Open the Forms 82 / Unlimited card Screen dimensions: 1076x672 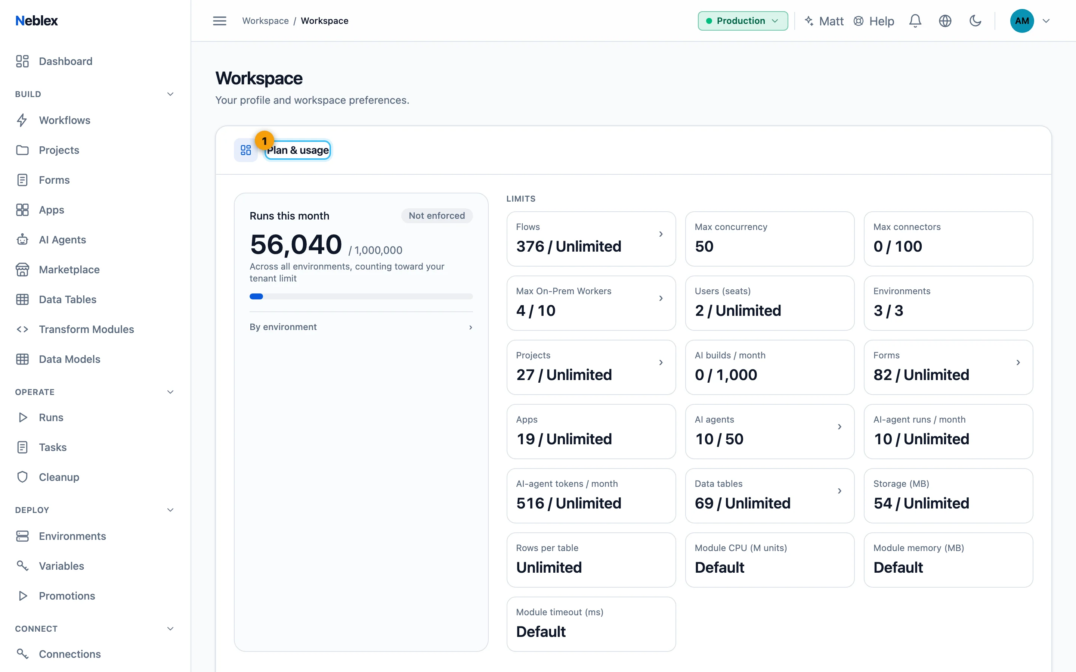click(948, 368)
